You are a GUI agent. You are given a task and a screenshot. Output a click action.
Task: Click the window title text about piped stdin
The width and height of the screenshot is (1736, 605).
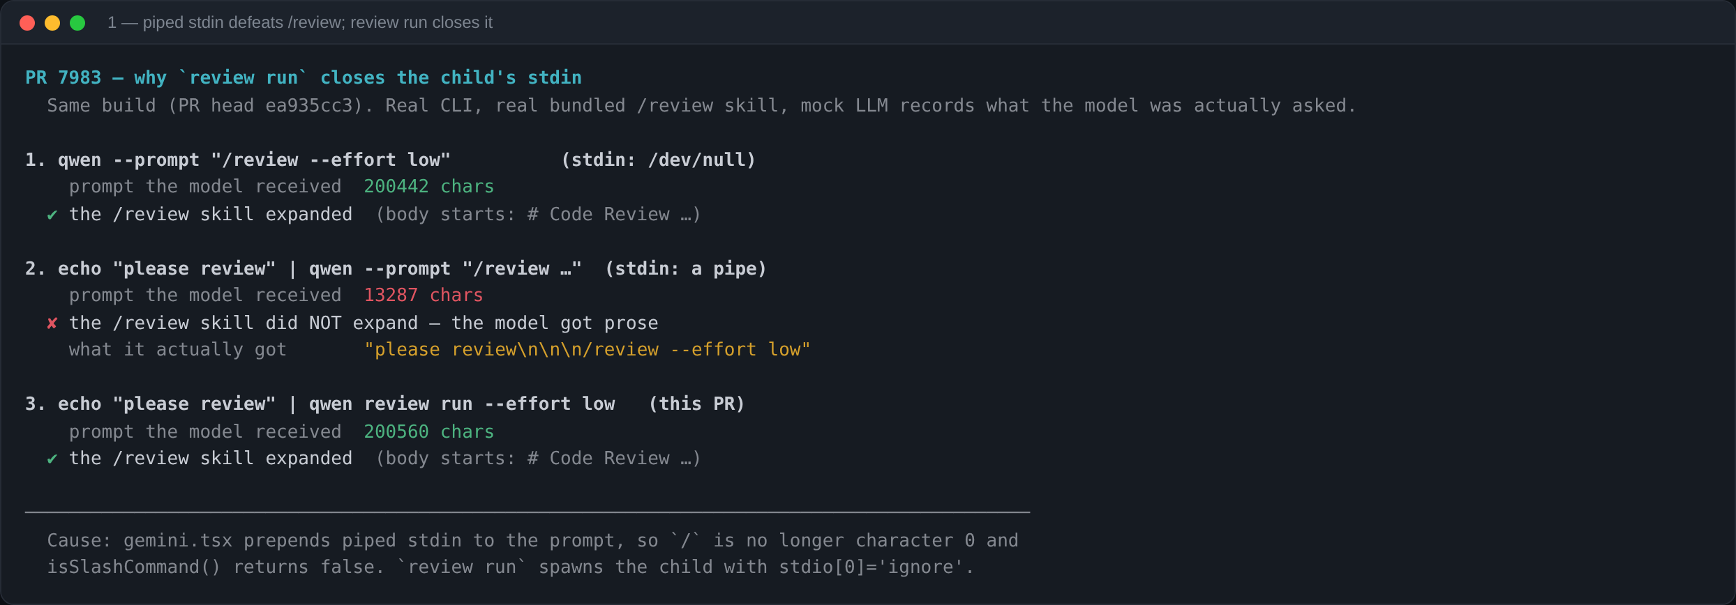coord(300,23)
